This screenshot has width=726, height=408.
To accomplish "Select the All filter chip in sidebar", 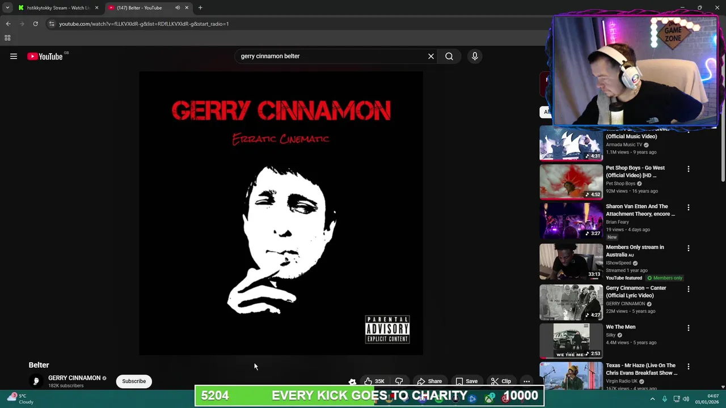I will point(546,112).
